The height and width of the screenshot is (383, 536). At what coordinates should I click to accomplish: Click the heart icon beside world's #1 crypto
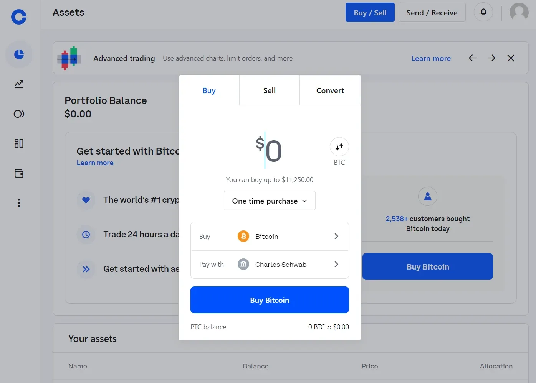pyautogui.click(x=86, y=200)
